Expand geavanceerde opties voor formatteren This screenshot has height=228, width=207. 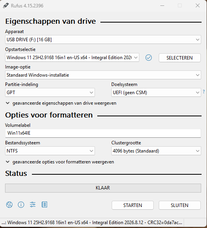click(60, 162)
